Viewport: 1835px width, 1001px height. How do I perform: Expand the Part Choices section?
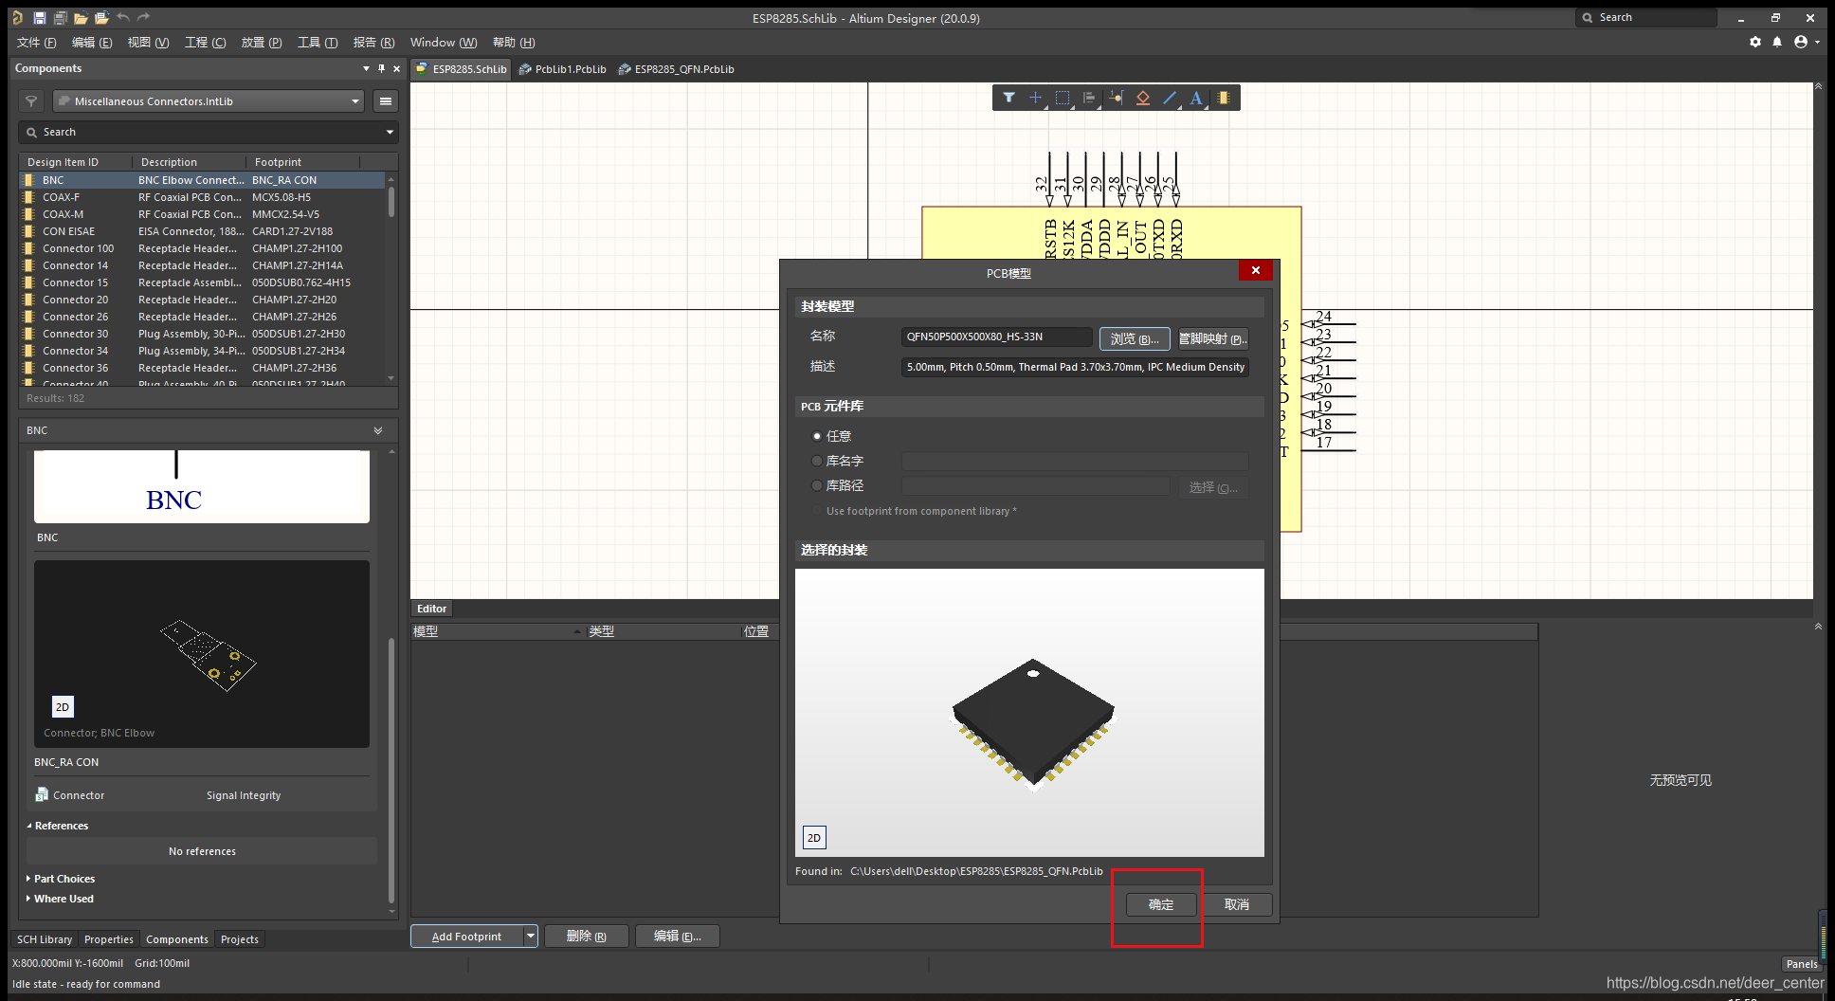coord(64,879)
